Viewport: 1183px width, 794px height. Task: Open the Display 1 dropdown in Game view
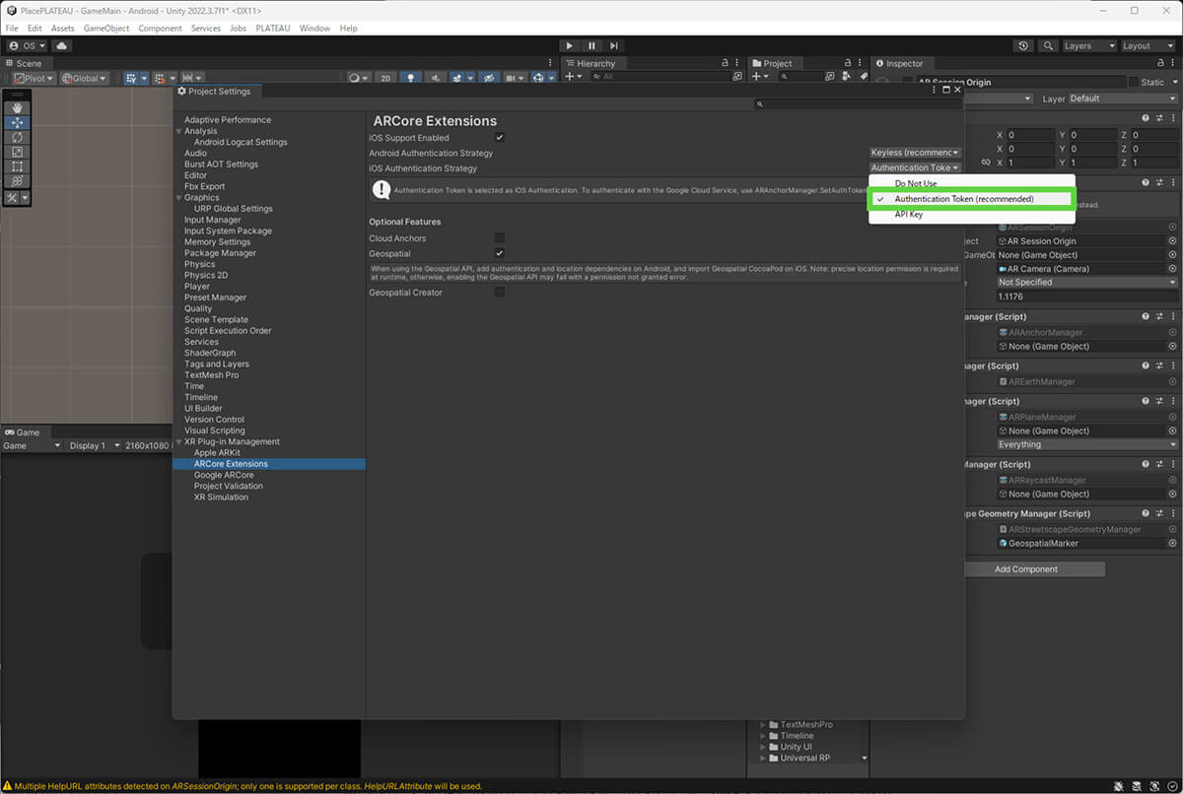[93, 445]
